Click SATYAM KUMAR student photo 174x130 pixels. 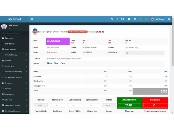click(x=35, y=32)
